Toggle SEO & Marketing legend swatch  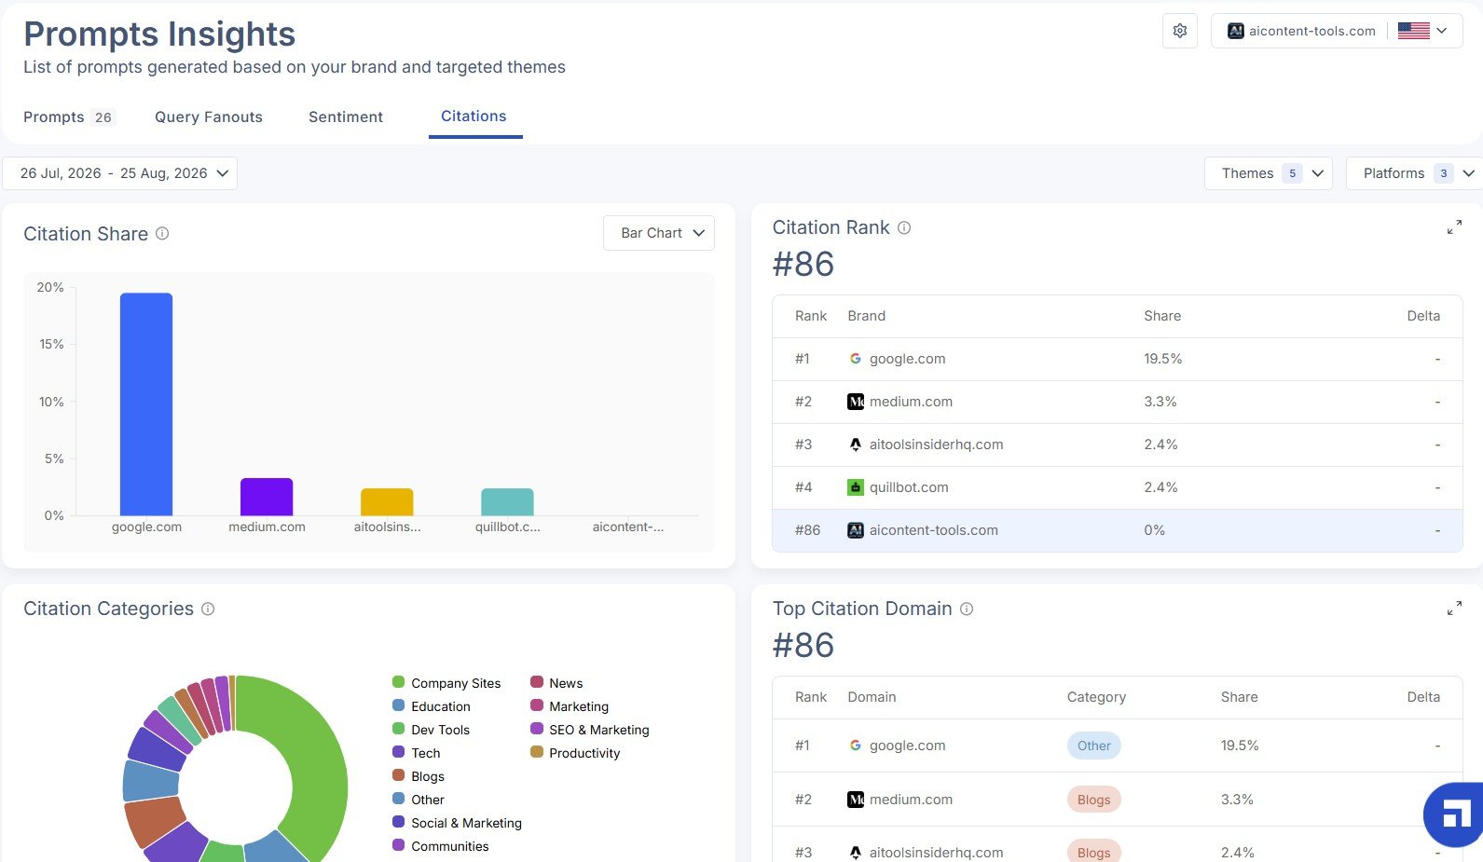pyautogui.click(x=537, y=729)
